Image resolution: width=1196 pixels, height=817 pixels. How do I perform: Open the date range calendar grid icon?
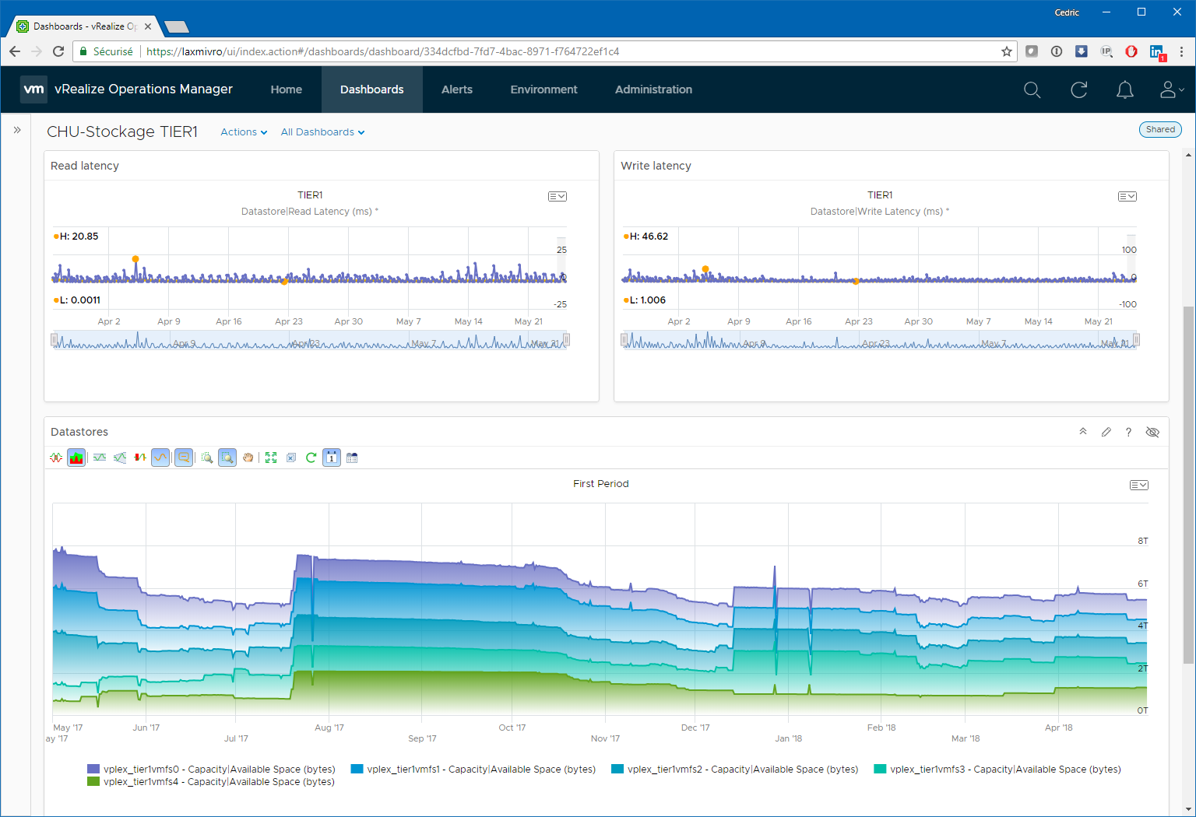pos(352,458)
